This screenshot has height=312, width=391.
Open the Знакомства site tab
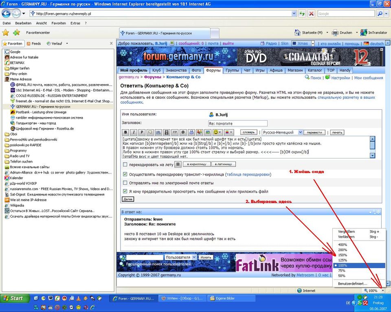pyautogui.click(x=176, y=70)
